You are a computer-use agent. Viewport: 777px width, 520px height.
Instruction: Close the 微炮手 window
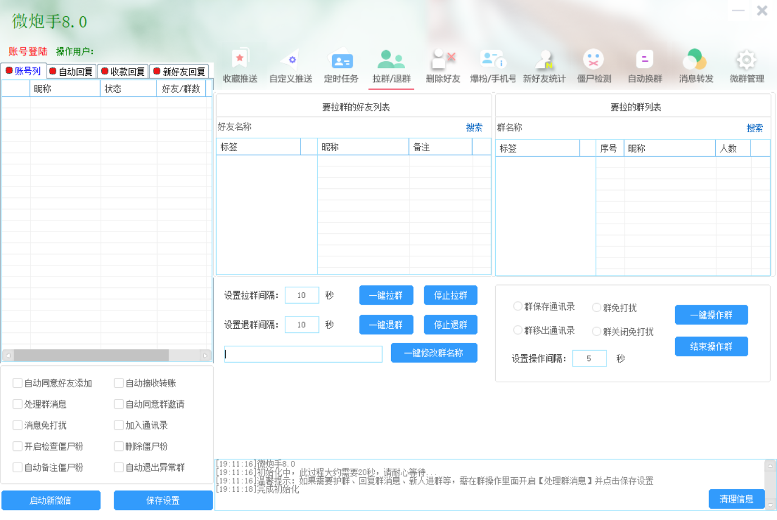[762, 11]
